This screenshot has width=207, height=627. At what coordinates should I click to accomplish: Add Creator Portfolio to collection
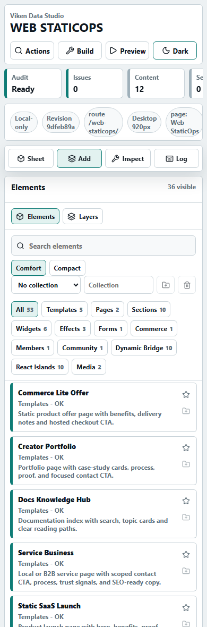[186, 464]
